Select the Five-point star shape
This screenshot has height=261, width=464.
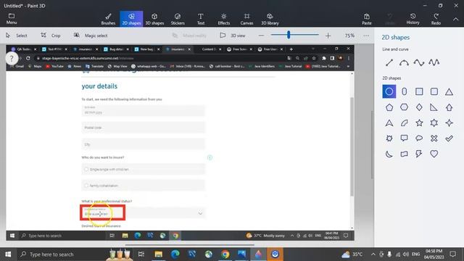(x=419, y=123)
